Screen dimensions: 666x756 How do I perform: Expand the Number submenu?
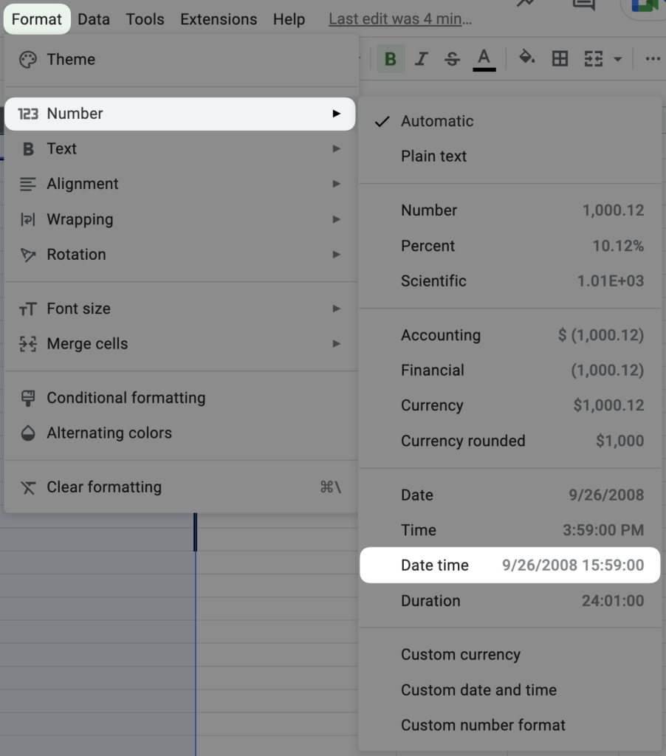coord(75,113)
